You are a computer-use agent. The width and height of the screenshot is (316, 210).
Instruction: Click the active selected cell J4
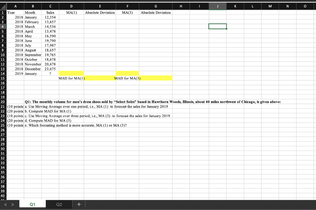218,26
